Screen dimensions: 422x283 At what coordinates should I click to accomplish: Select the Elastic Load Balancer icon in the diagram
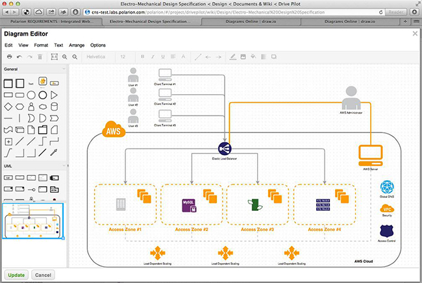point(225,148)
